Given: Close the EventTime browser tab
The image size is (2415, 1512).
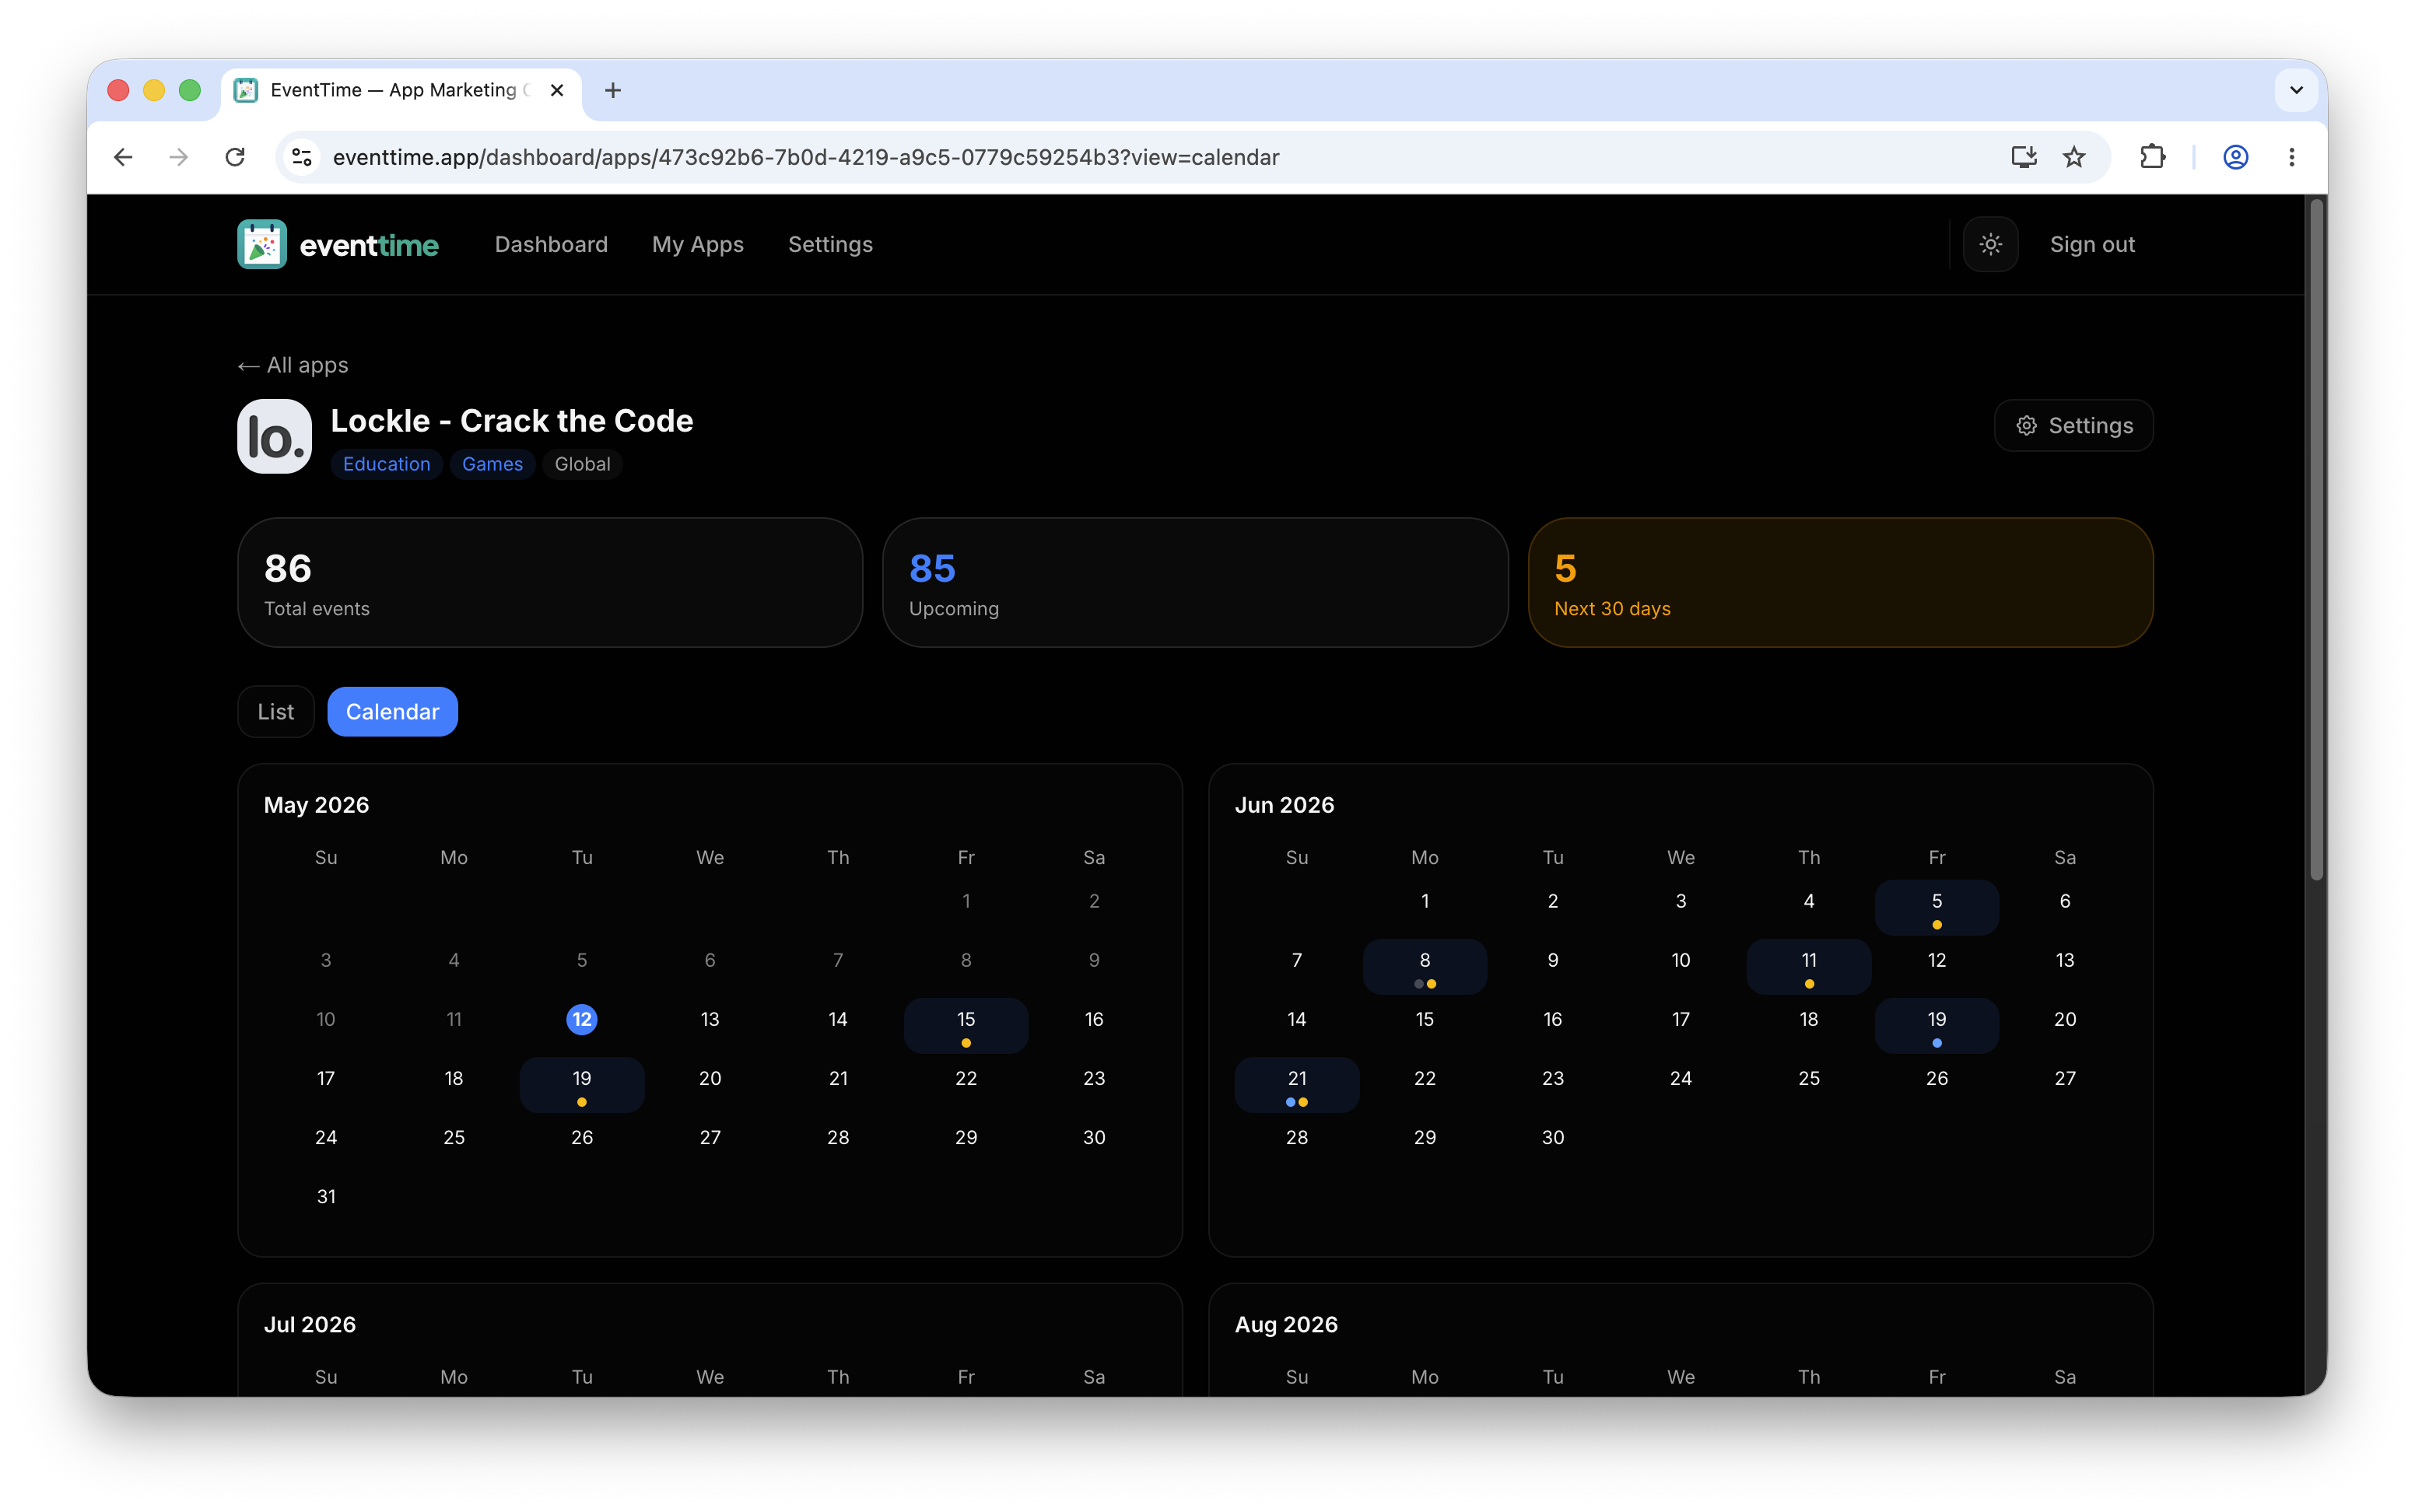Looking at the screenshot, I should coord(557,90).
